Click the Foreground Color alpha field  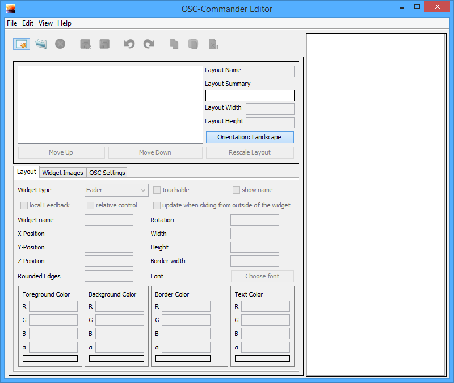pyautogui.click(x=53, y=347)
